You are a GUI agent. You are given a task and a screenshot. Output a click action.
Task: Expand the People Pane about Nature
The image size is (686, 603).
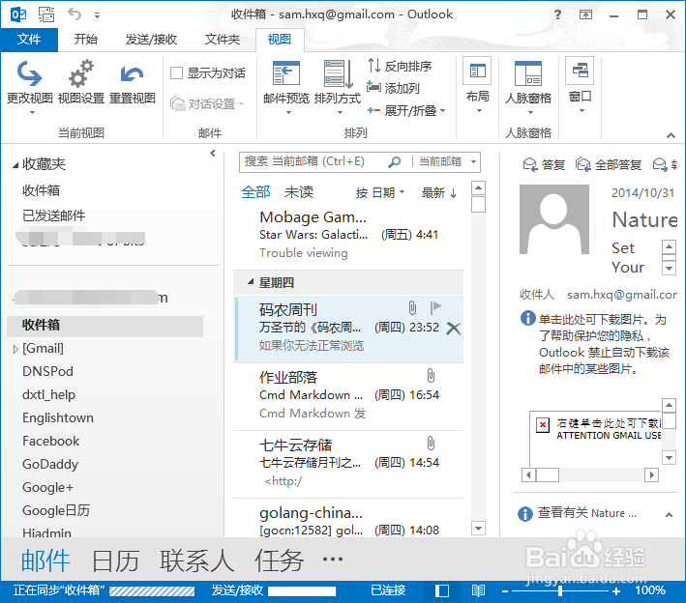click(x=669, y=515)
